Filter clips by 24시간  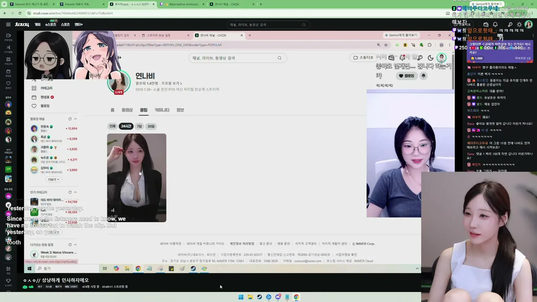click(126, 126)
